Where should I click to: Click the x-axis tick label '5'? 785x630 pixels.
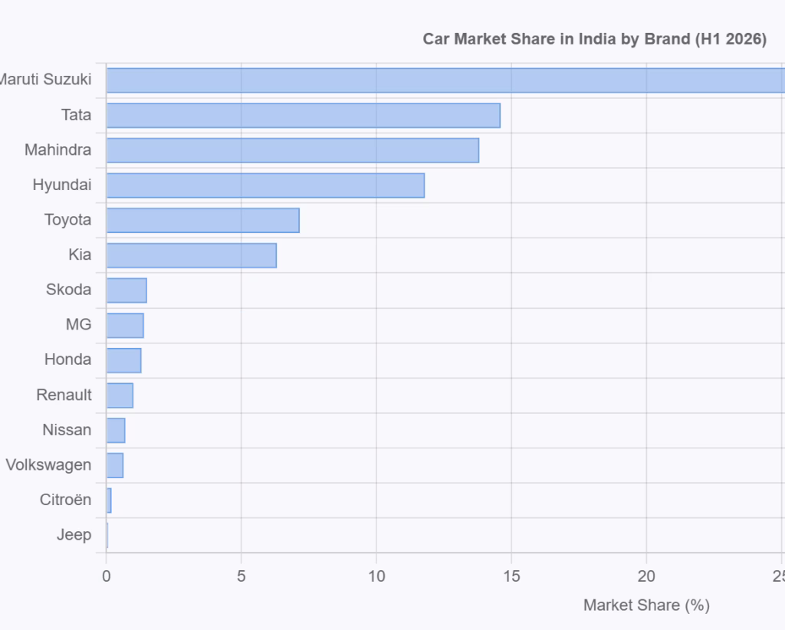241,576
